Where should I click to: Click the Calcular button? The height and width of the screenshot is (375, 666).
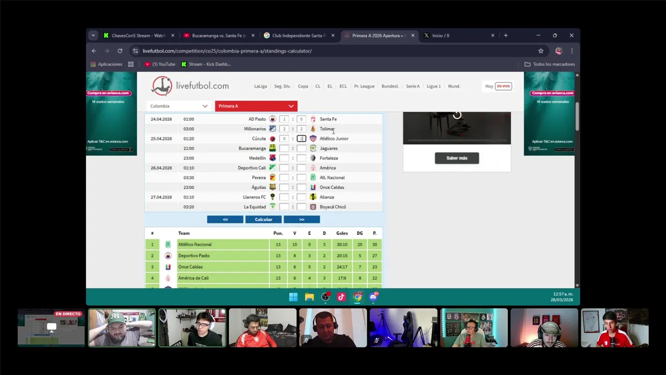[263, 219]
